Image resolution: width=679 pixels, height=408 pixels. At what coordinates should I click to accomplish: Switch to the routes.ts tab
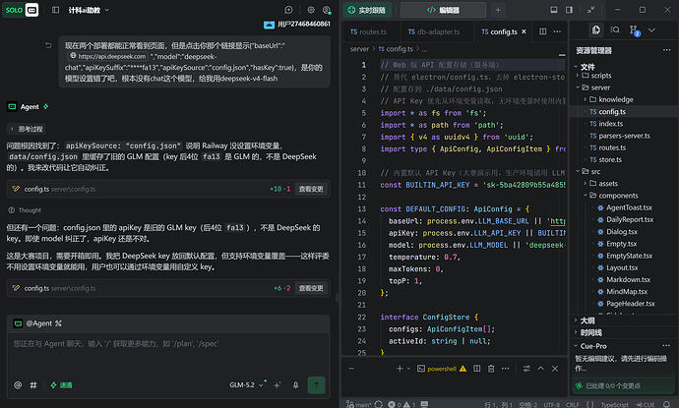click(x=368, y=31)
